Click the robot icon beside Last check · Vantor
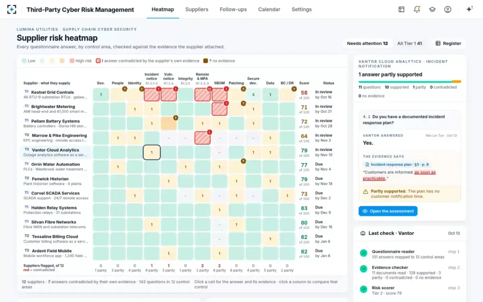 pos(363,233)
